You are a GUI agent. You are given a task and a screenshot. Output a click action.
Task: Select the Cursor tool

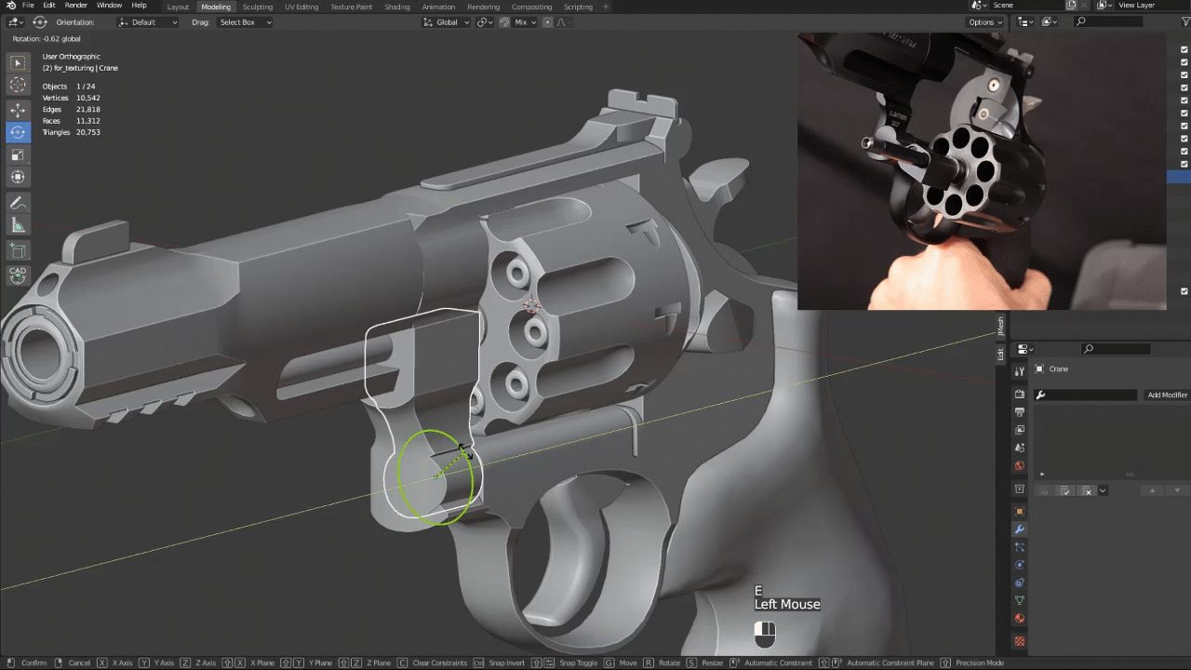coord(18,86)
